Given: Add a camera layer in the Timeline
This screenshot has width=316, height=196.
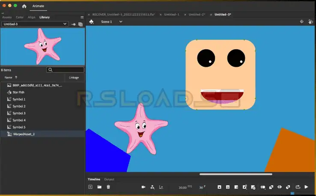Looking at the screenshot, I should pos(143,187).
